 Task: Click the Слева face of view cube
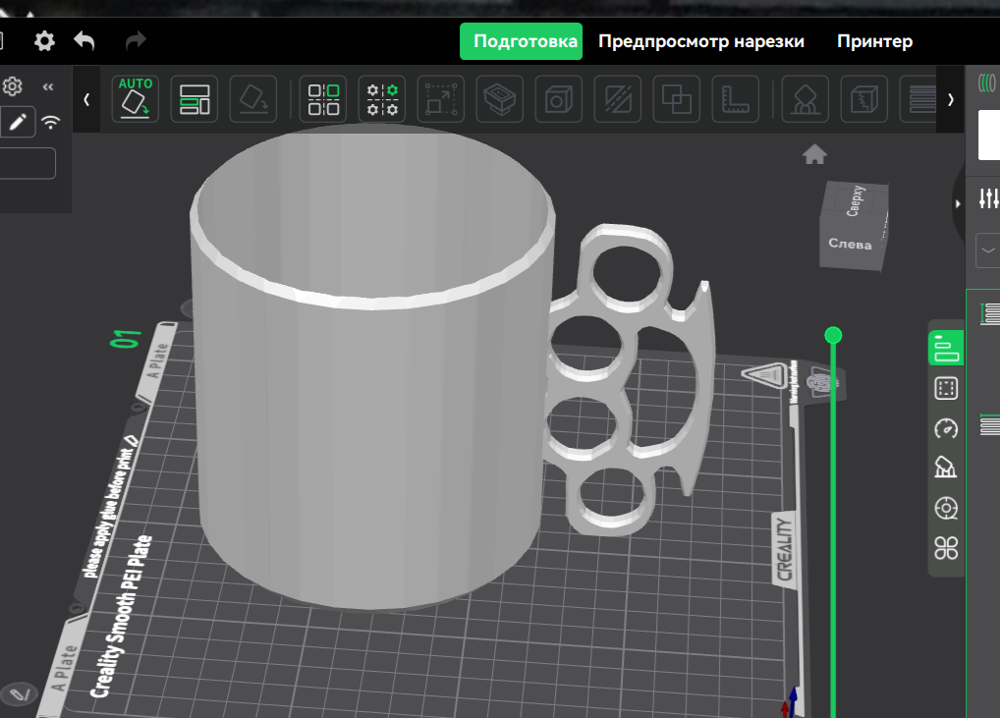coord(850,244)
